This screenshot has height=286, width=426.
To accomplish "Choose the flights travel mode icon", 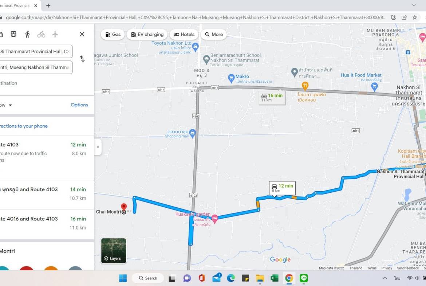I will tap(55, 34).
